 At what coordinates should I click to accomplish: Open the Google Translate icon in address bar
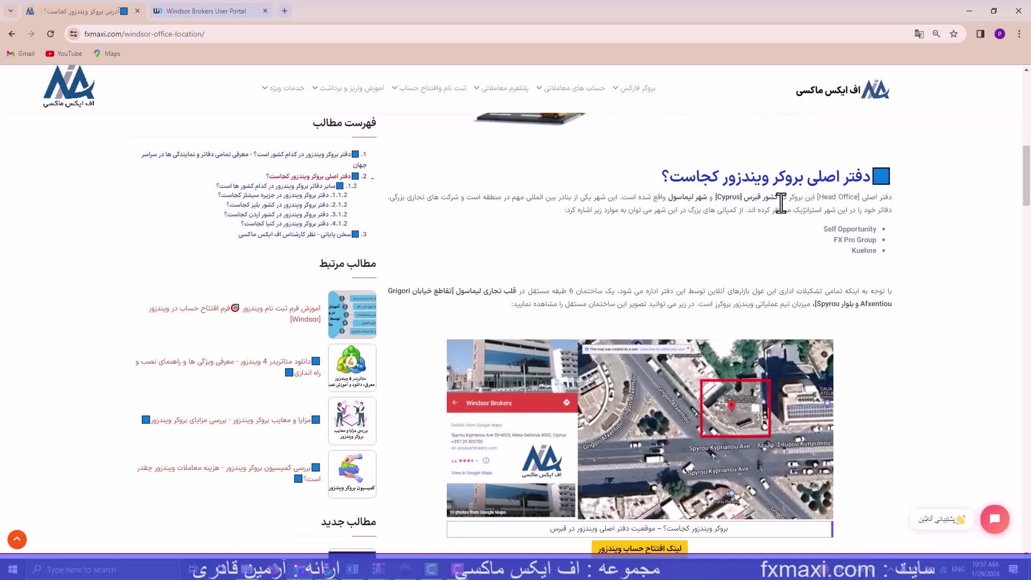pyautogui.click(x=919, y=34)
